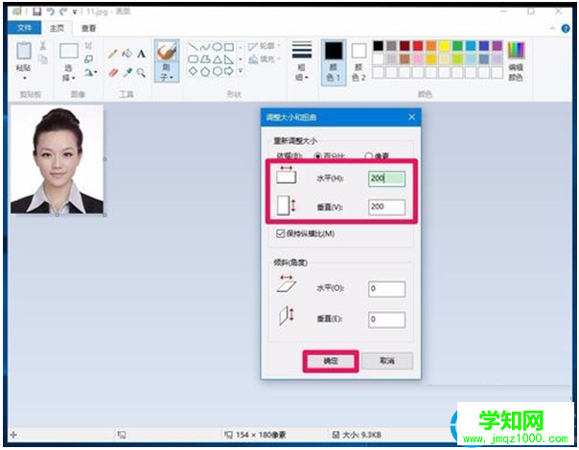Viewport: 579px width, 450px height.
Task: Click the Cancel button in dialog
Action: point(387,361)
